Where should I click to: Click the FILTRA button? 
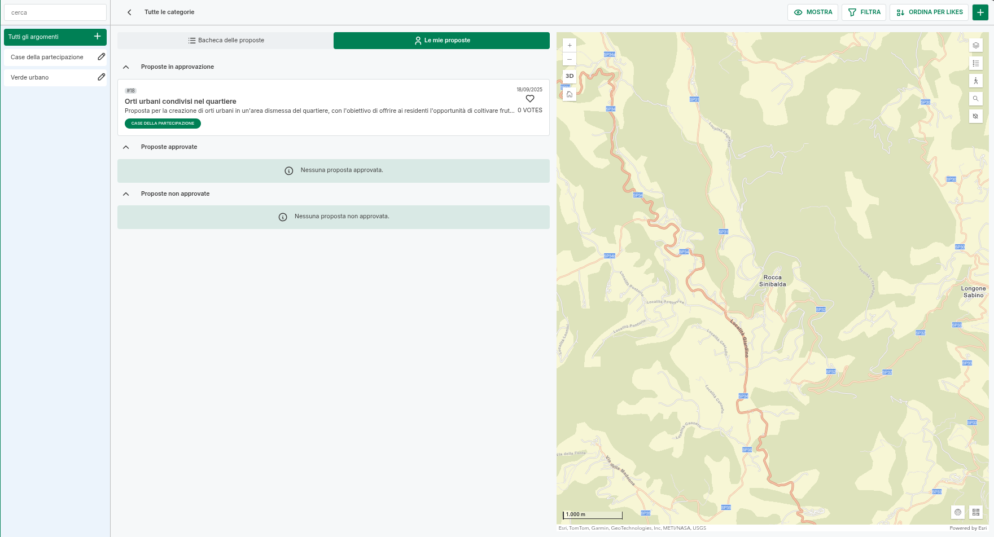pyautogui.click(x=864, y=12)
